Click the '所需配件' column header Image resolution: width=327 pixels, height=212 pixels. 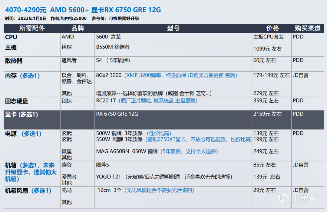coord(32,28)
